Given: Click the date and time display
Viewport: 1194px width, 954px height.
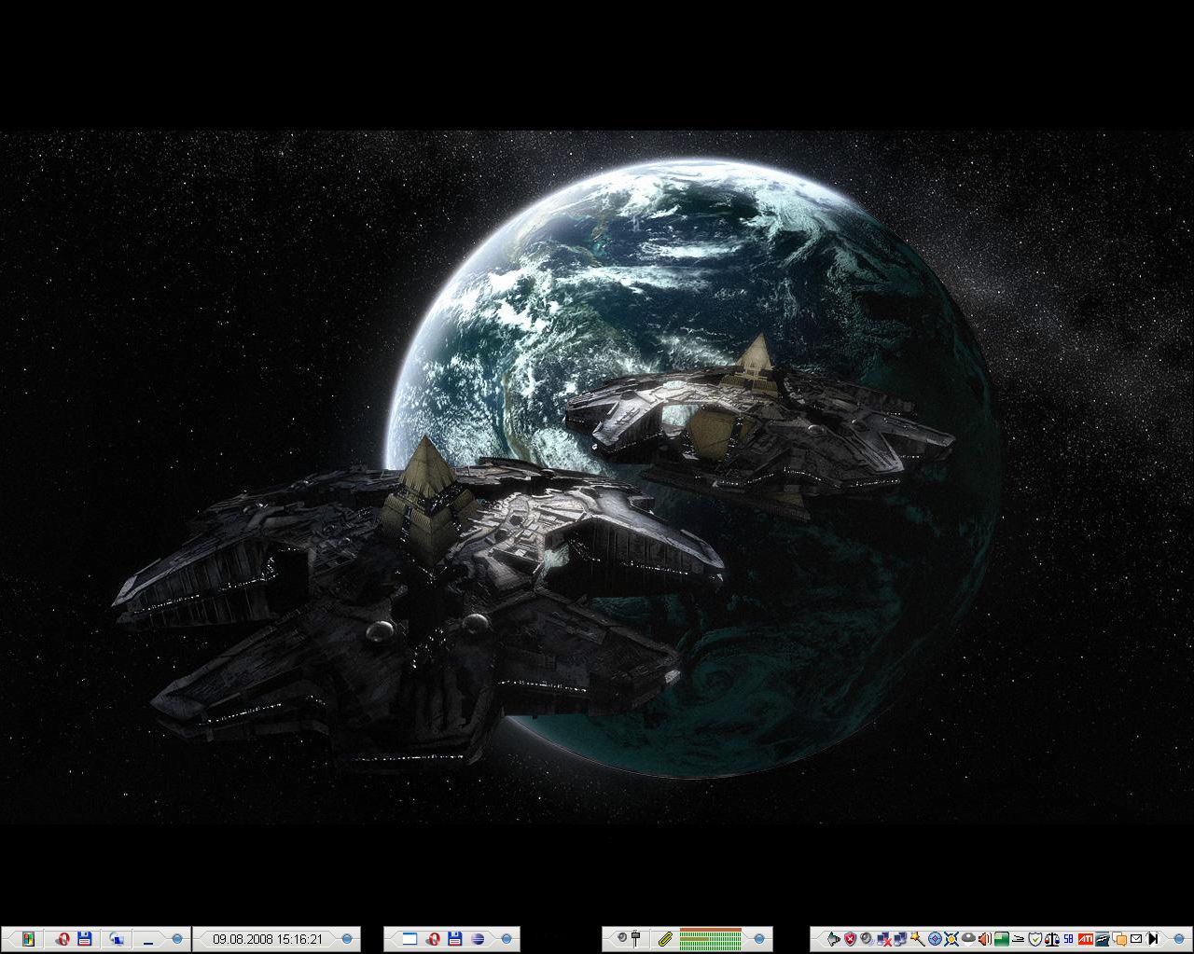Looking at the screenshot, I should 268,938.
